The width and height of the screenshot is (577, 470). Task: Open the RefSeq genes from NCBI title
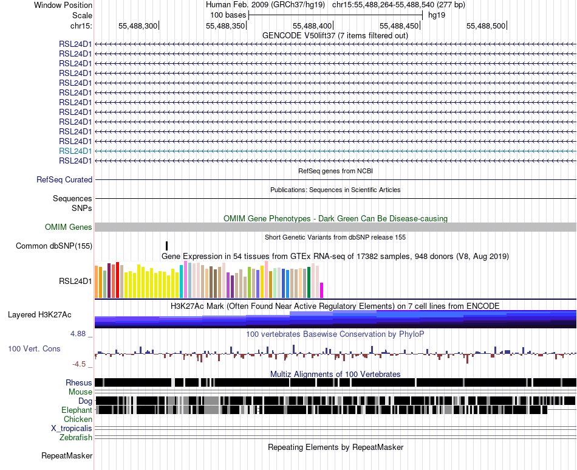click(x=335, y=171)
